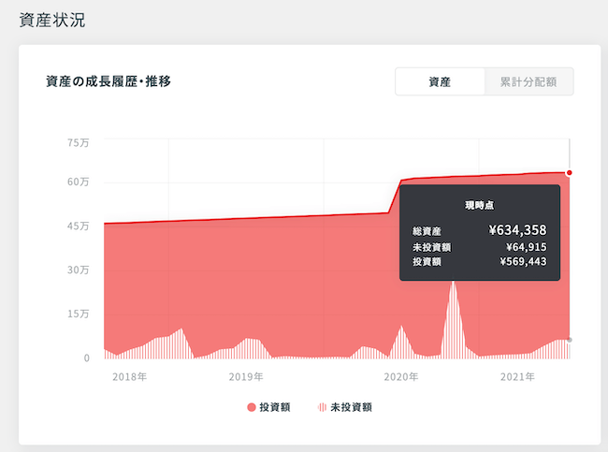
Task: Click the 15万 y-axis label
Action: pyautogui.click(x=79, y=313)
